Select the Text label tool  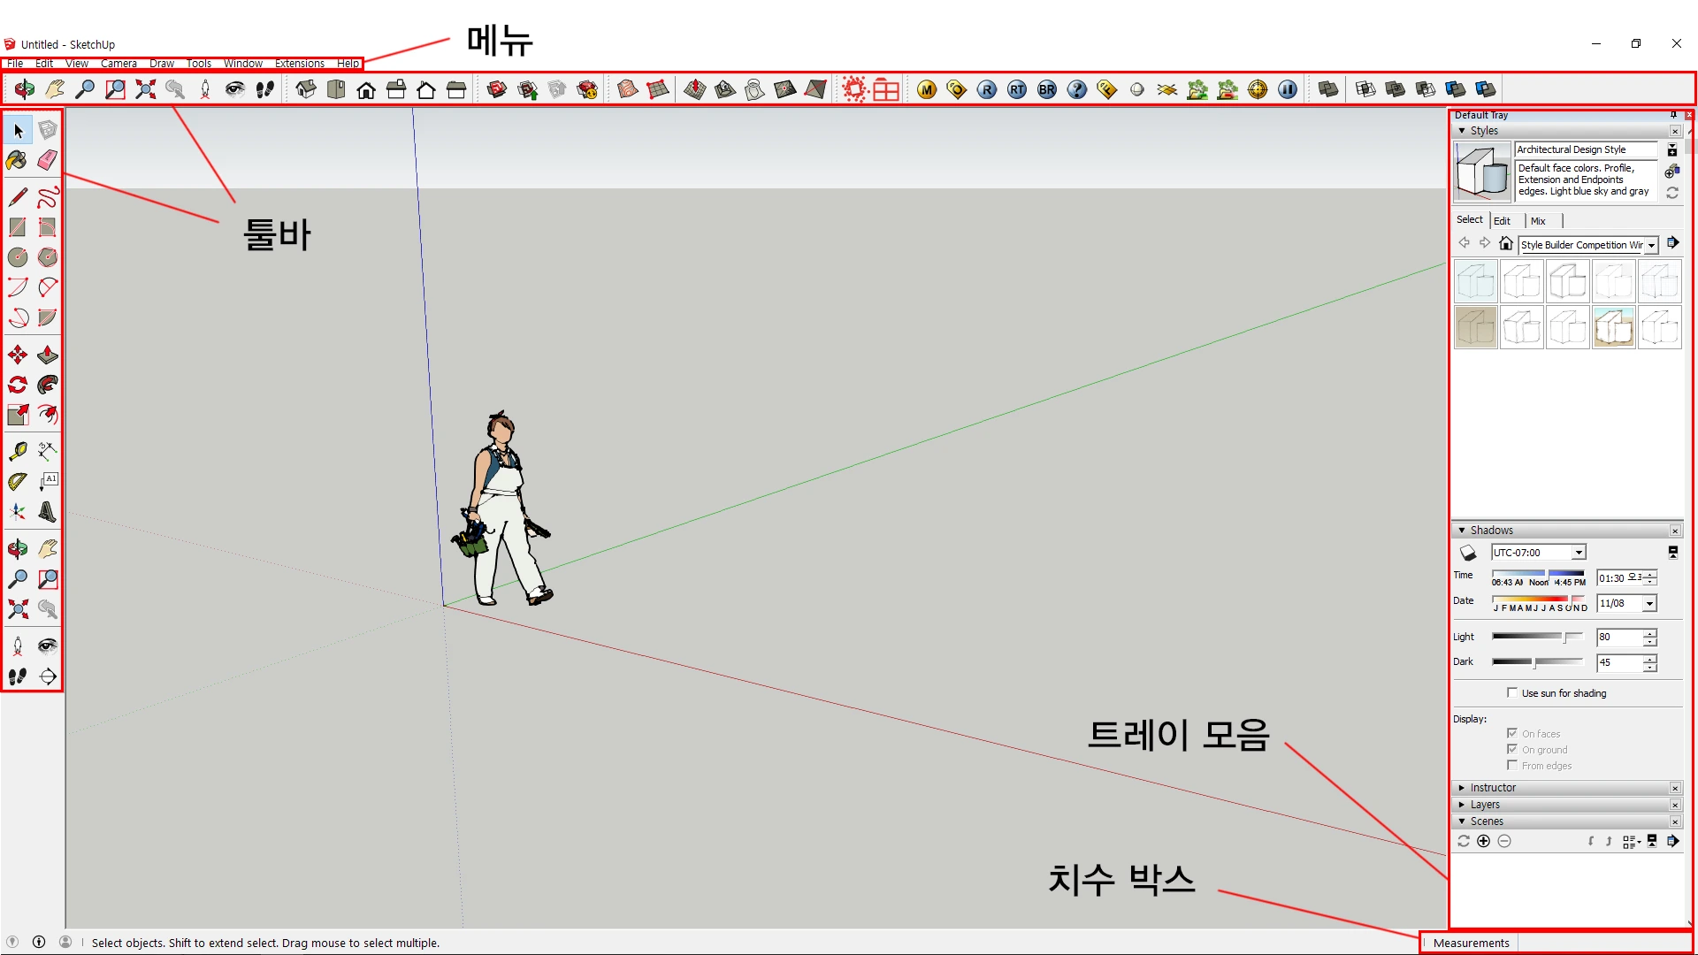click(x=48, y=482)
